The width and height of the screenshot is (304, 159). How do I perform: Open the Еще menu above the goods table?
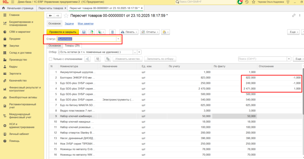pyautogui.click(x=299, y=59)
